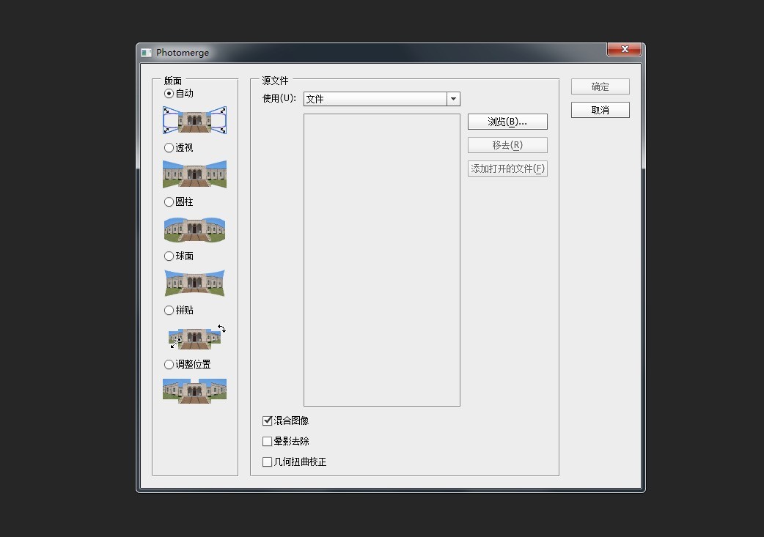Click inside the source files list box
The image size is (764, 537).
pyautogui.click(x=381, y=260)
